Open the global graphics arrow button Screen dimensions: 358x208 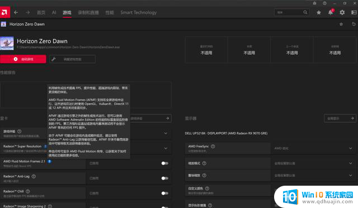pos(151,118)
